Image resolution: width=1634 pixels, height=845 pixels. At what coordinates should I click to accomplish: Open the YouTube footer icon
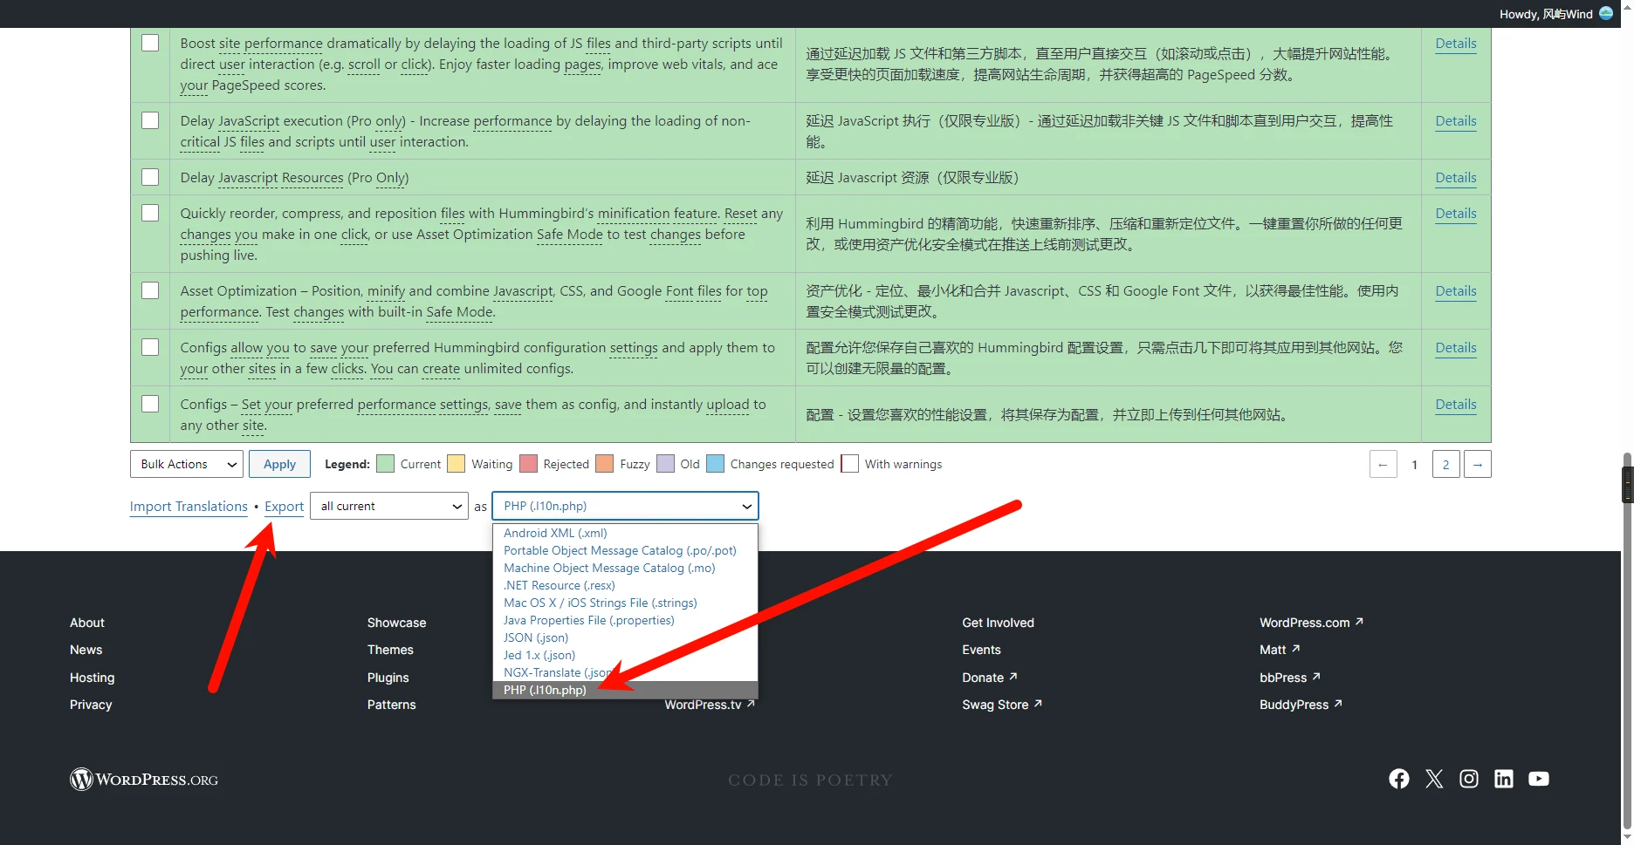tap(1539, 779)
